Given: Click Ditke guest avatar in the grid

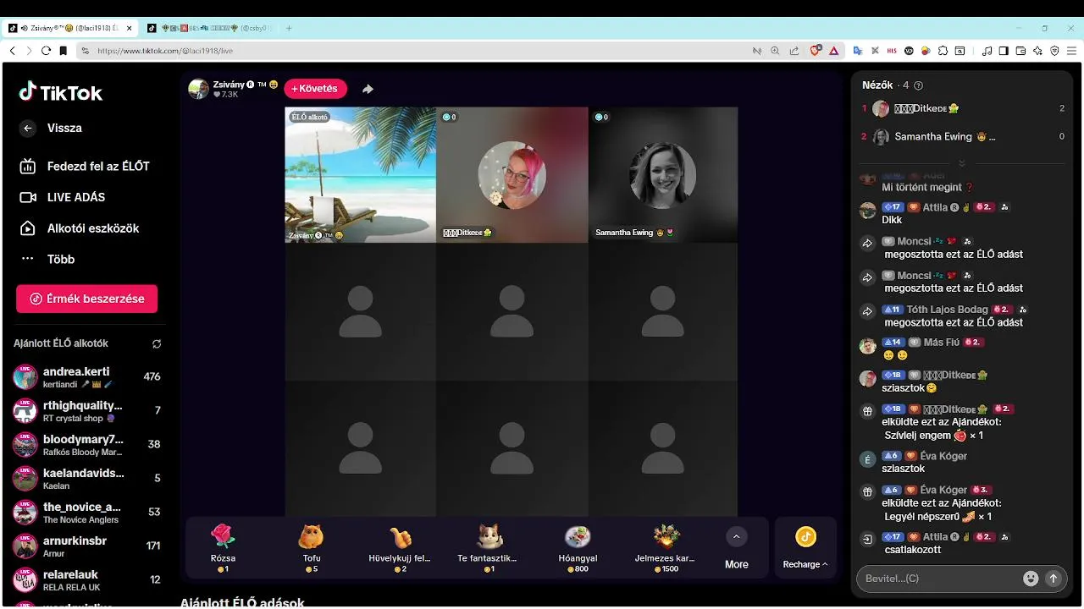Looking at the screenshot, I should click(x=512, y=175).
